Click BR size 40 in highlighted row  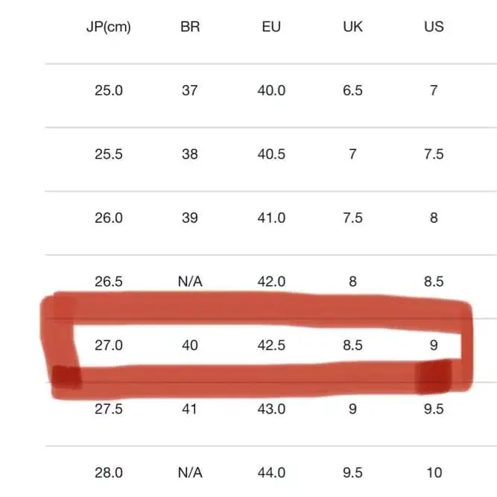click(x=190, y=346)
